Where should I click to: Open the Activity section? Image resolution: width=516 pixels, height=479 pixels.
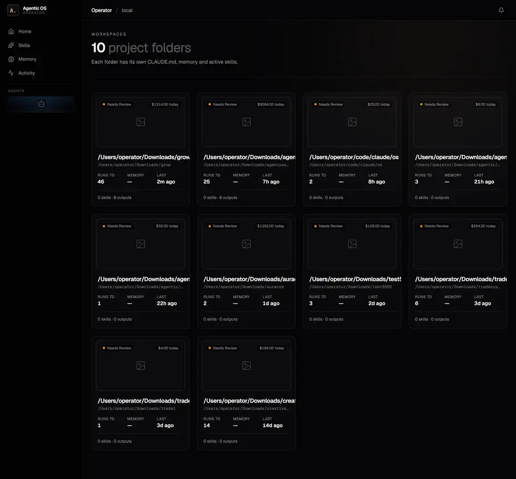pos(26,73)
